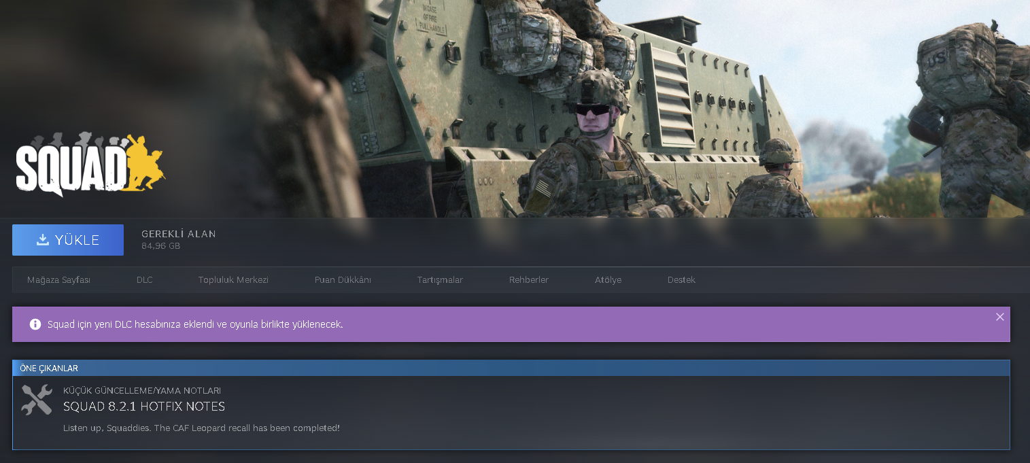Viewport: 1030px width, 463px height.
Task: Click the ÖNE ÇIKANLAR header
Action: pyautogui.click(x=49, y=368)
